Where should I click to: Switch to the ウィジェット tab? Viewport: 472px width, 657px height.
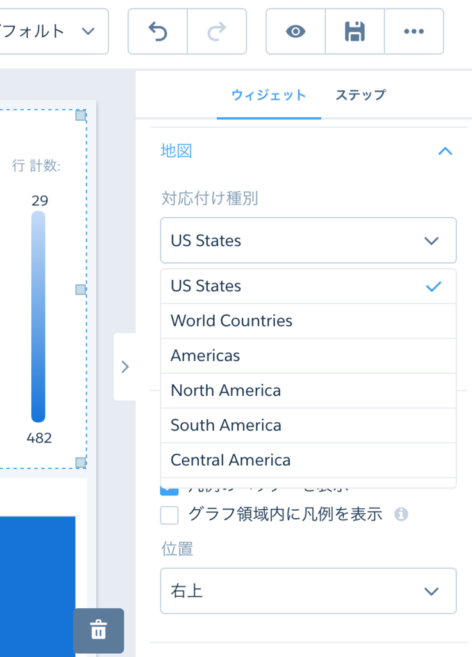269,95
